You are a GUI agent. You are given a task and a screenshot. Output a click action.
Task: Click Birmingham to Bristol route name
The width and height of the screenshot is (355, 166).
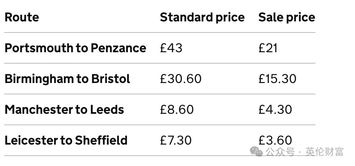[x=67, y=79]
